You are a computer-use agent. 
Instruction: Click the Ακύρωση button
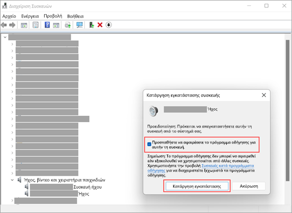point(248,186)
